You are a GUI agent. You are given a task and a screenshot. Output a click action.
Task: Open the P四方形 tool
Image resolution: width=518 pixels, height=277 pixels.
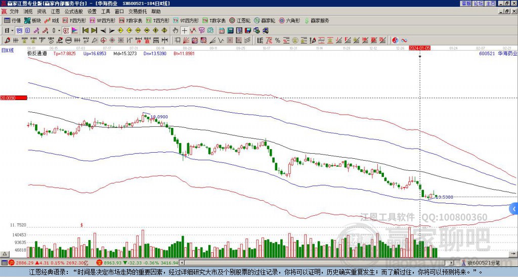click(75, 20)
